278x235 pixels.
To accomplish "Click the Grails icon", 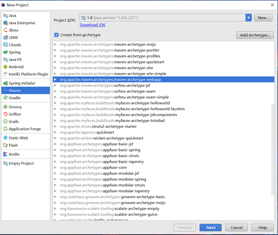I will 5,121.
